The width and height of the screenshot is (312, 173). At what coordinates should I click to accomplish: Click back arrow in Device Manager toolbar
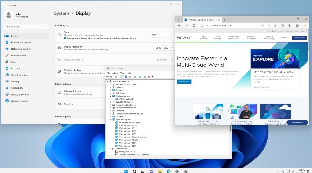pyautogui.click(x=107, y=77)
